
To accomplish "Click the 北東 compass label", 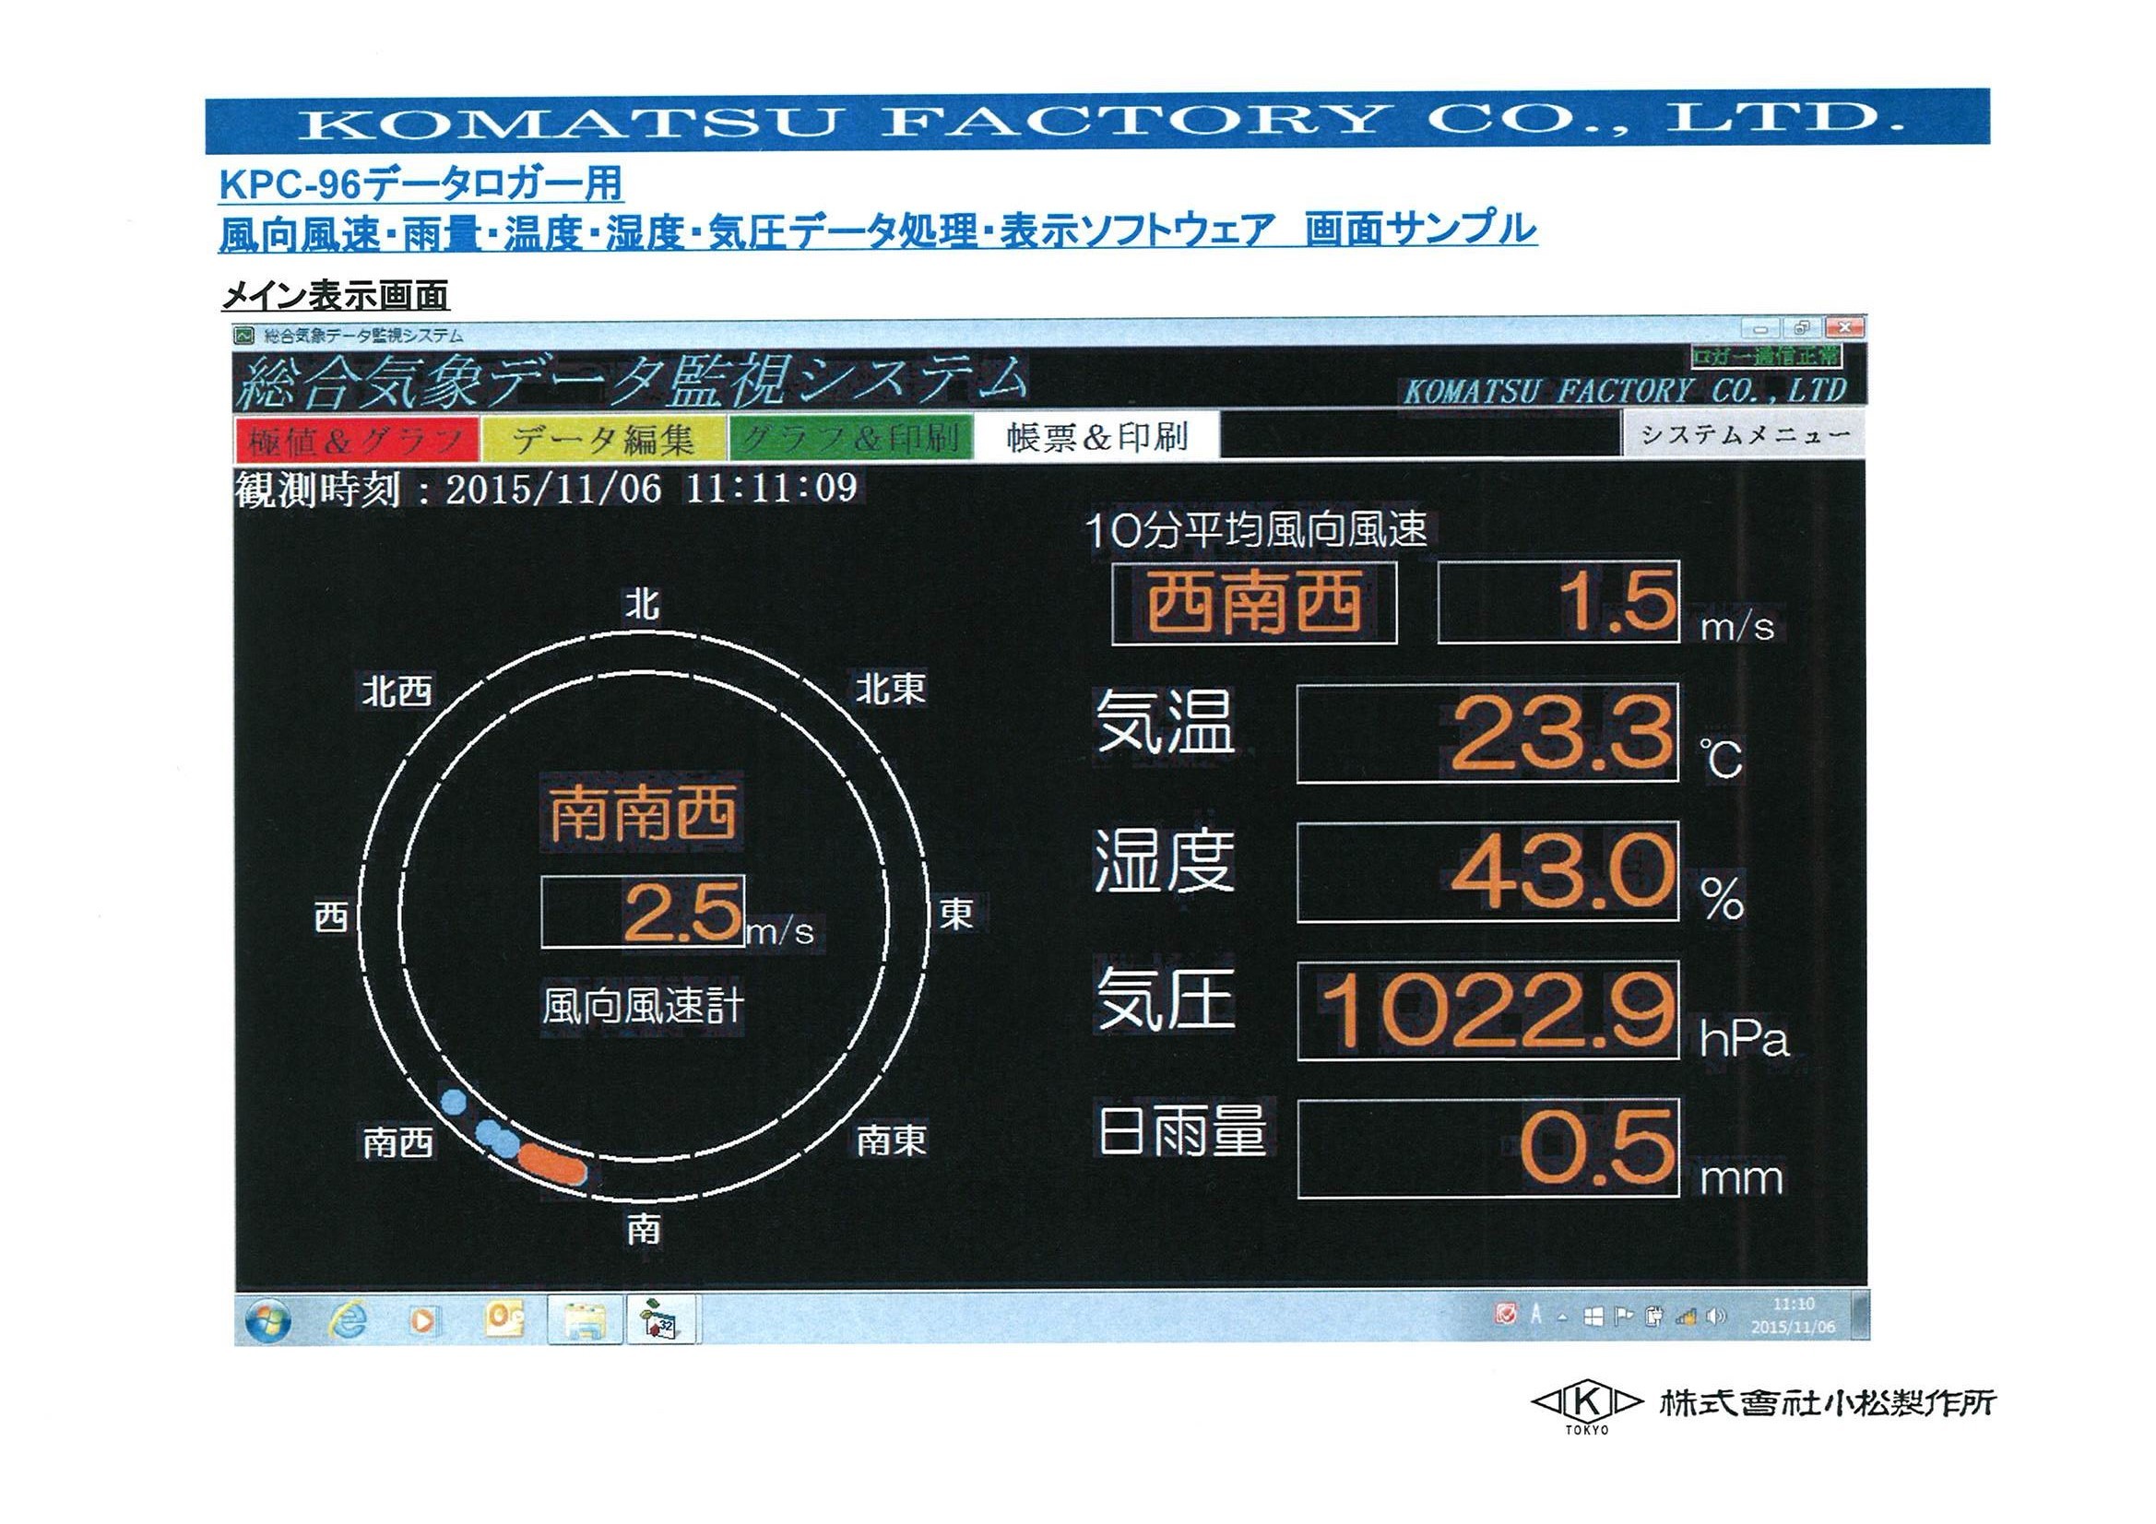I will pos(890,689).
